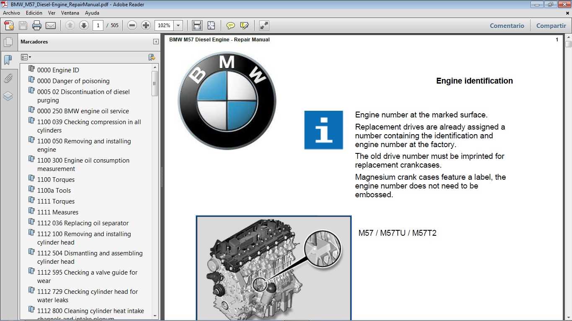Select bookmark 1100 Torques
This screenshot has height=321, width=572.
tap(56, 180)
